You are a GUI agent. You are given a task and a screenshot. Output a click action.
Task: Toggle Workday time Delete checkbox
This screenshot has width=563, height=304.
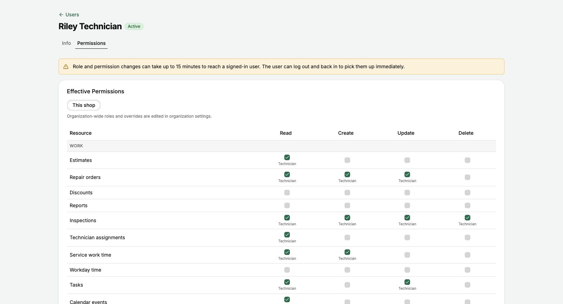468,270
